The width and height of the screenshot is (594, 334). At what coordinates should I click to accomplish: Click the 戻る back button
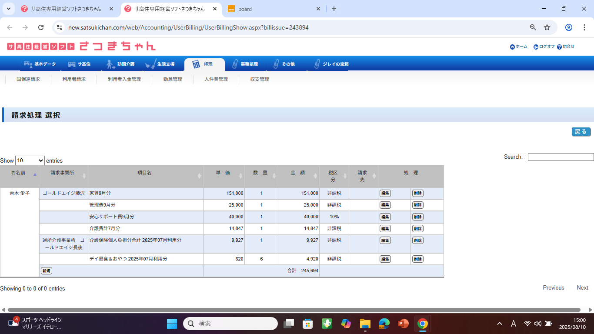click(581, 132)
